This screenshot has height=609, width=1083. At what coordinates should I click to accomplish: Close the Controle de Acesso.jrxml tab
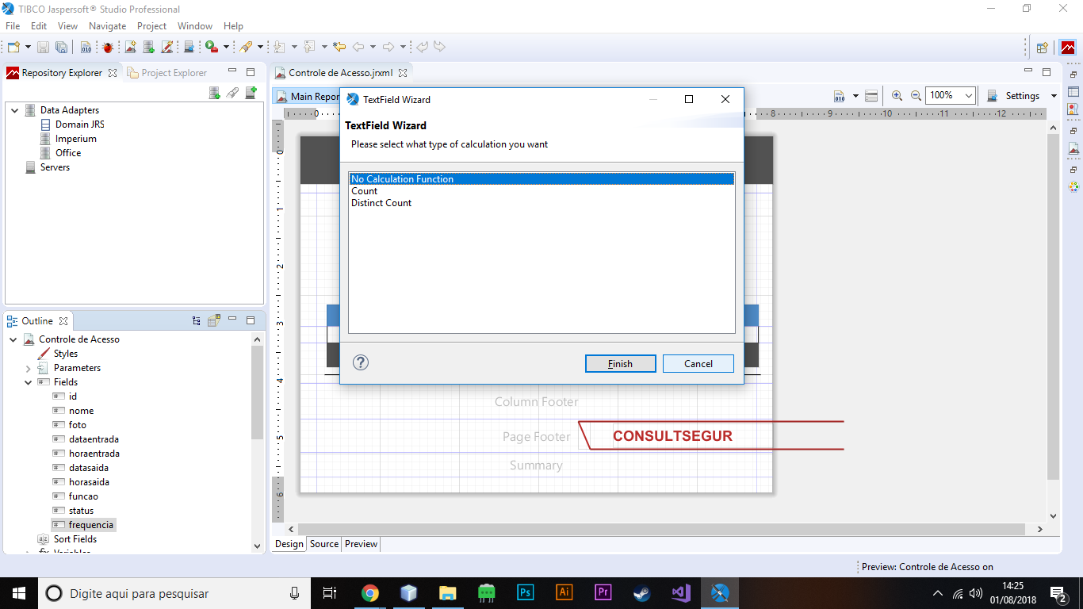pos(403,73)
